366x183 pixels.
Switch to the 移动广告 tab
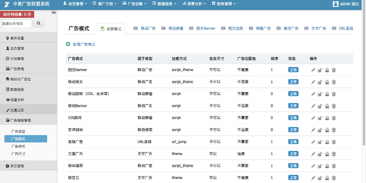144,28
